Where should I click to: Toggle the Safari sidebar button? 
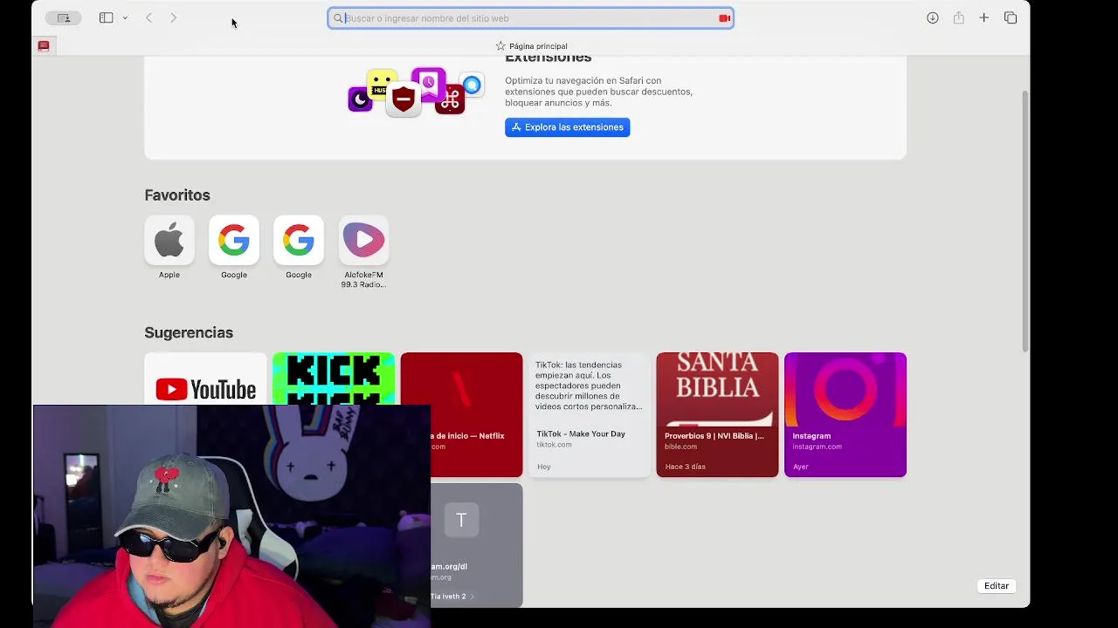(x=106, y=17)
